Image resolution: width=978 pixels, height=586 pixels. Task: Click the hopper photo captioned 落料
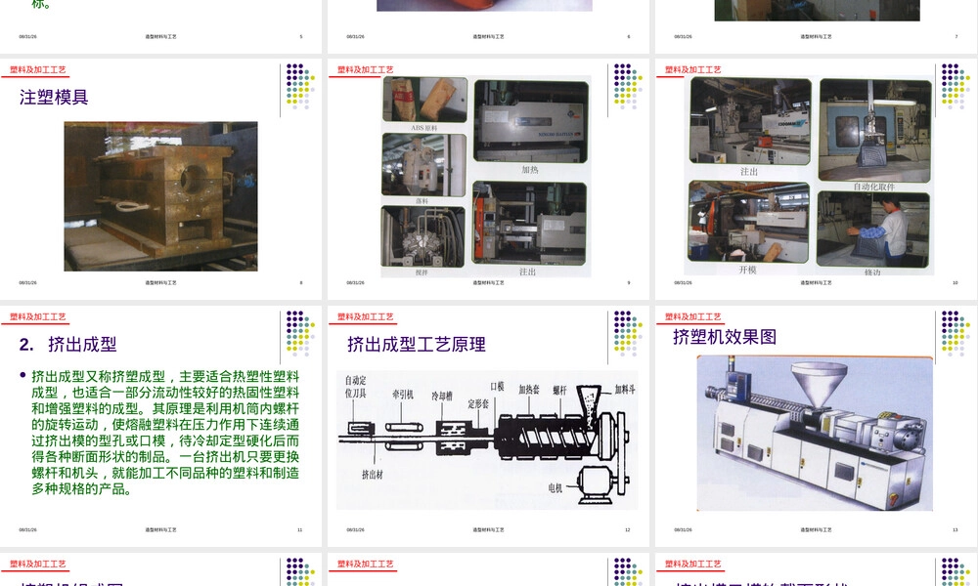(424, 165)
